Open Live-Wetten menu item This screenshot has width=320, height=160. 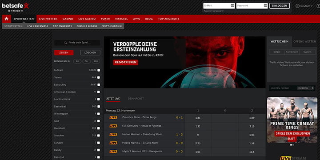(x=48, y=19)
